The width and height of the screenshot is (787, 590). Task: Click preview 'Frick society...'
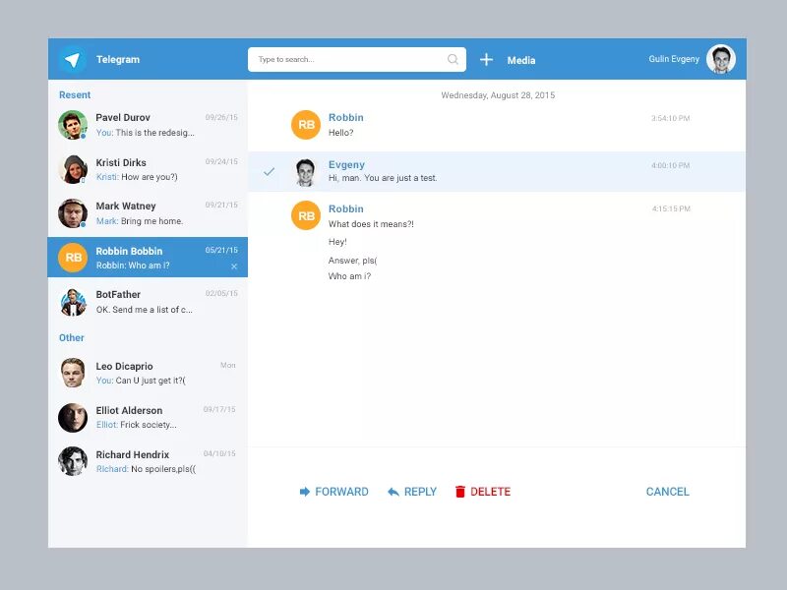point(149,425)
